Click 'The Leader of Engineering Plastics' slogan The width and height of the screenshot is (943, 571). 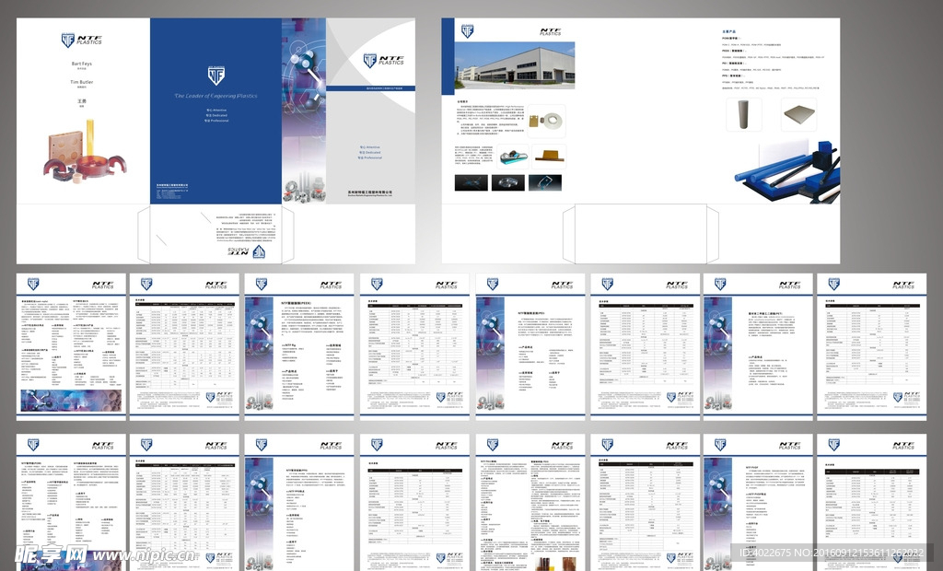pos(215,96)
